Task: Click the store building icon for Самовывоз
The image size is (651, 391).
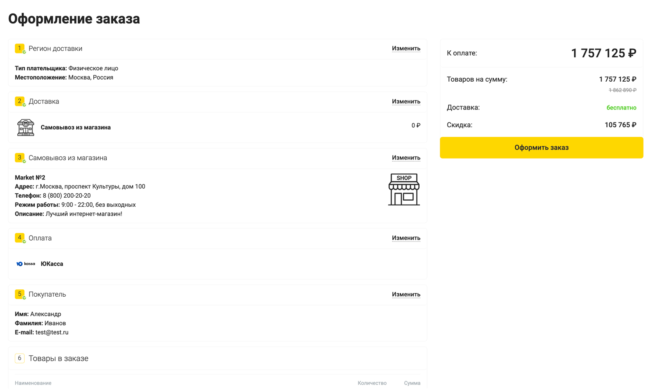Action: click(x=26, y=127)
